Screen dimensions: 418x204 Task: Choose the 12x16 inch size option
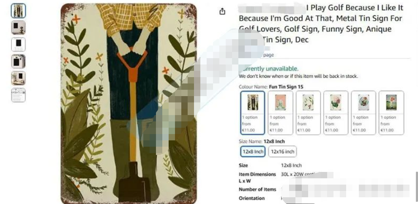click(283, 152)
